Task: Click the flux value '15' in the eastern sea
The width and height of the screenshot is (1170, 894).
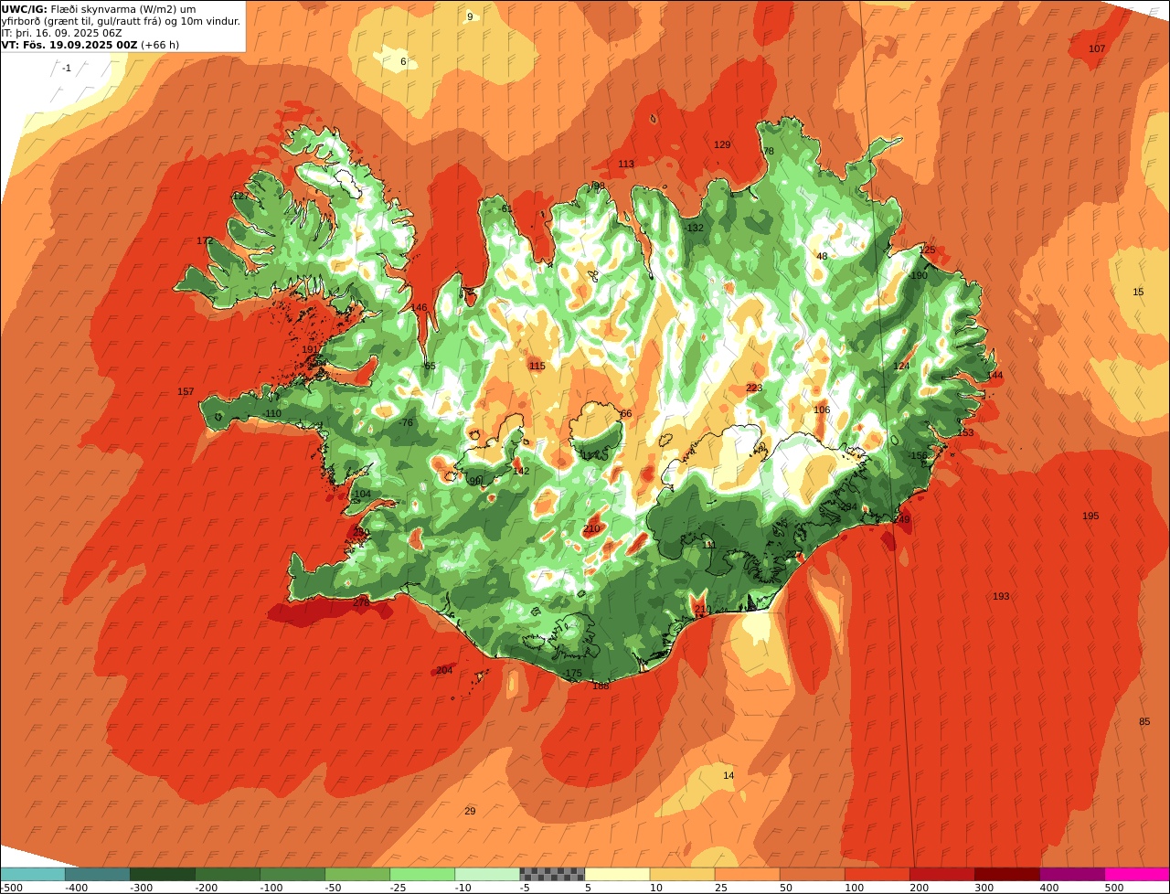Action: tap(1138, 292)
